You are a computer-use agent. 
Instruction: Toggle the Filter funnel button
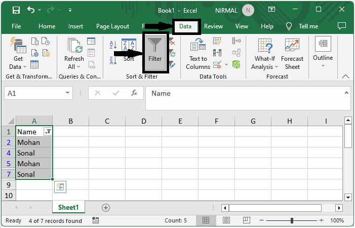point(155,53)
